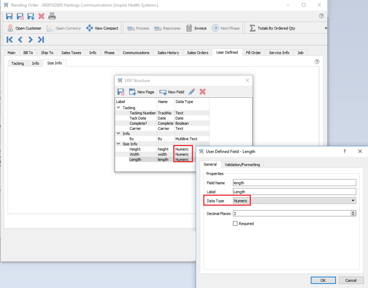368x288 pixels.
Task: Open the Data Type dropdown
Action: [294, 201]
